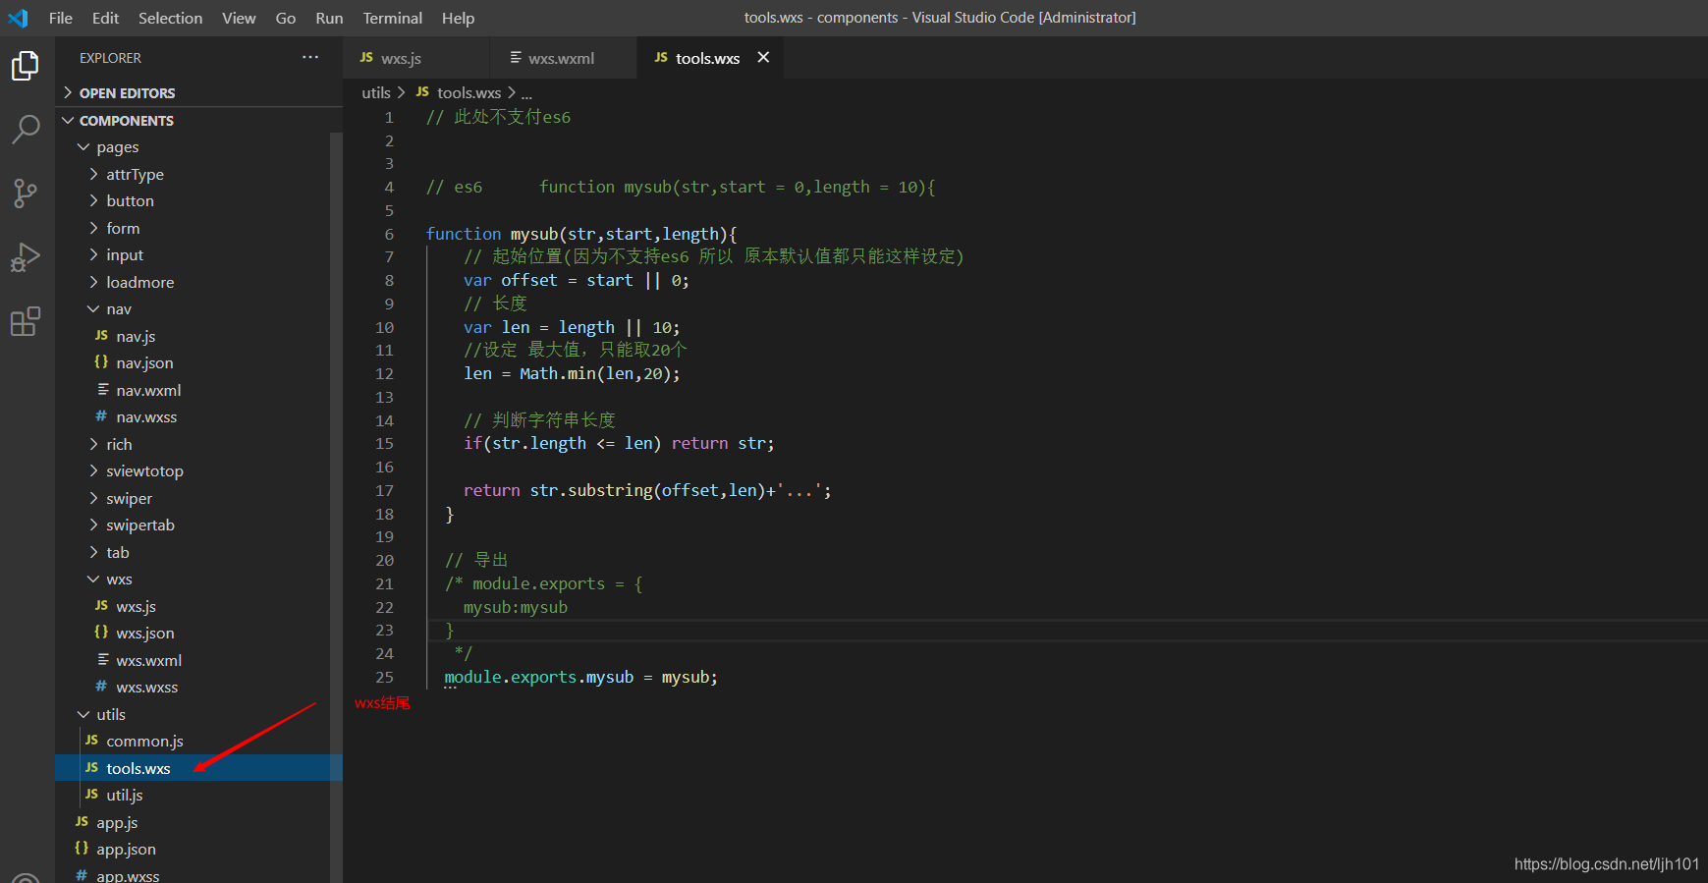Screen dimensions: 1708x883
Task: Switch to the wxs.wxml editor tab
Action: pyautogui.click(x=563, y=58)
